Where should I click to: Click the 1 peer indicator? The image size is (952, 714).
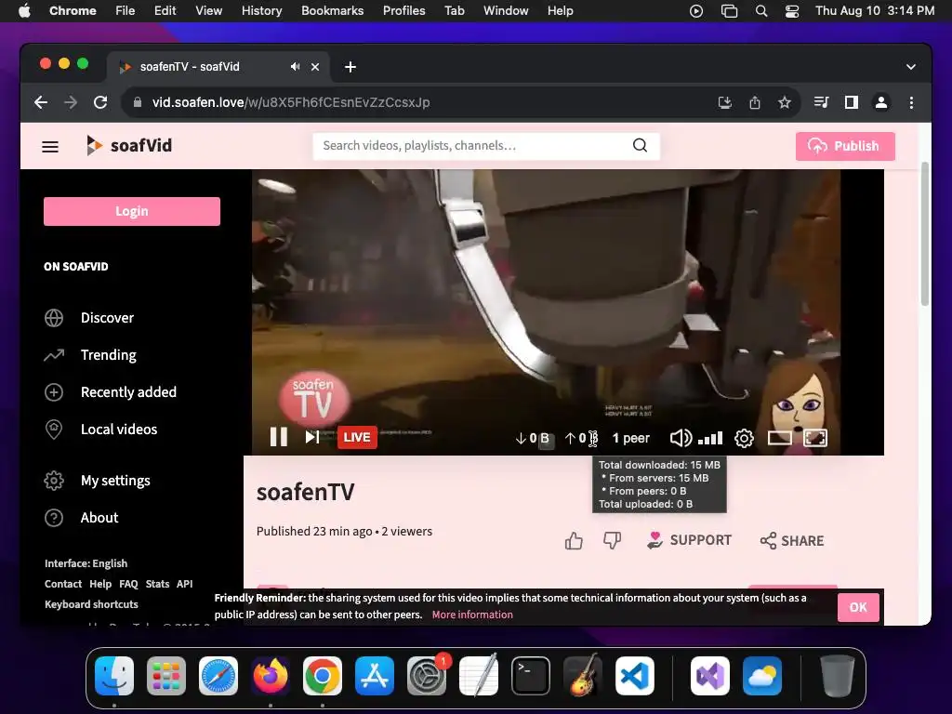point(631,439)
